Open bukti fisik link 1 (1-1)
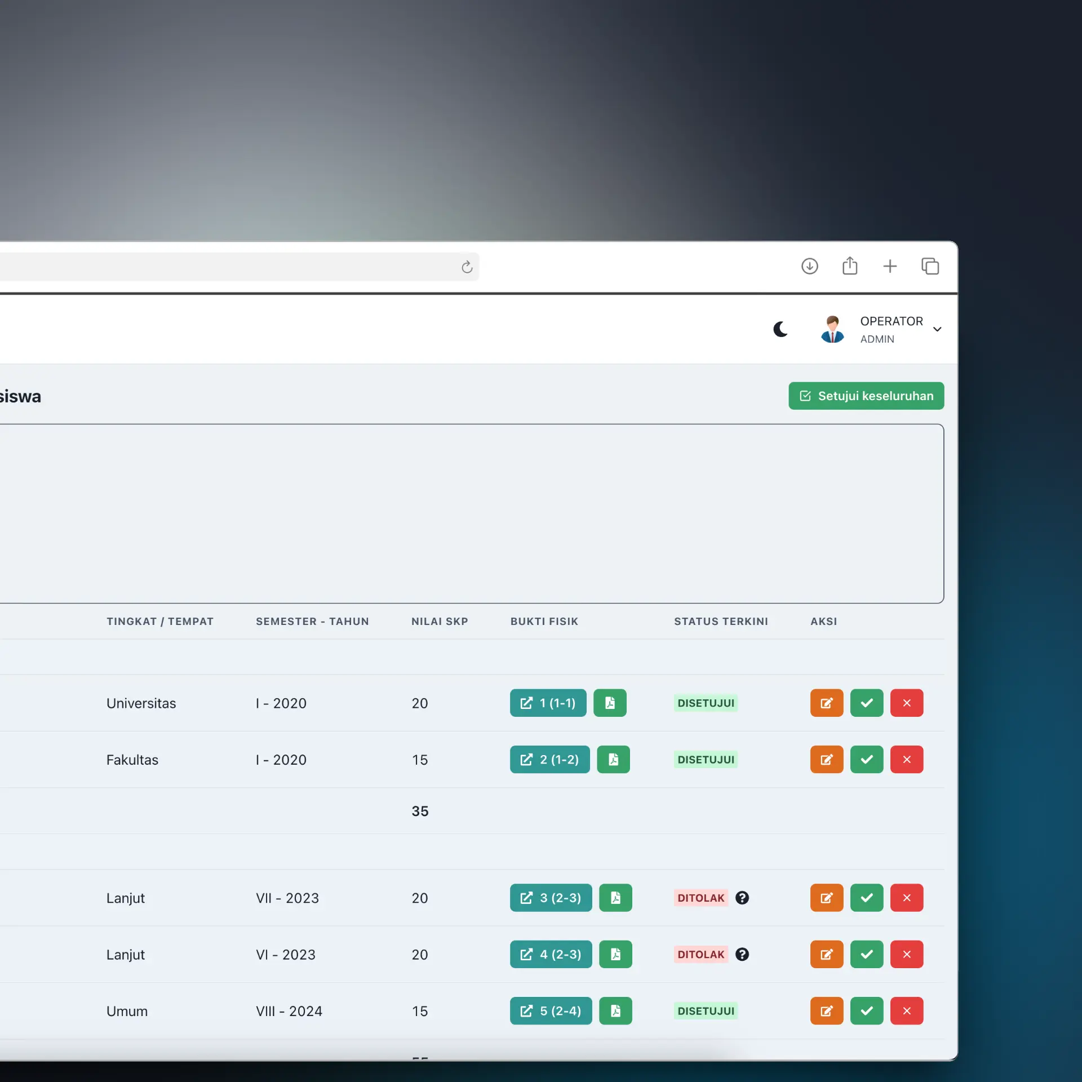The width and height of the screenshot is (1082, 1082). (x=548, y=703)
